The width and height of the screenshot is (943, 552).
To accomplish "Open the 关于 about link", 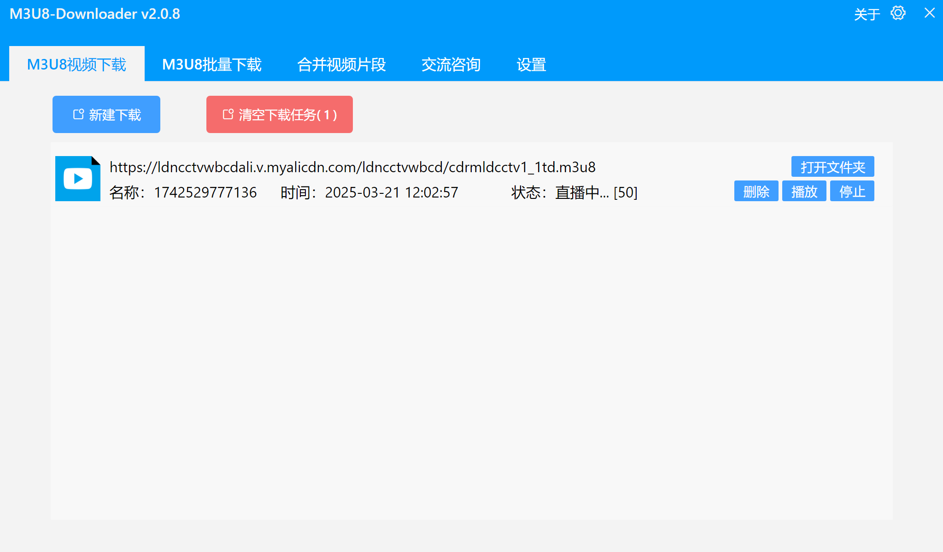I will coord(867,14).
